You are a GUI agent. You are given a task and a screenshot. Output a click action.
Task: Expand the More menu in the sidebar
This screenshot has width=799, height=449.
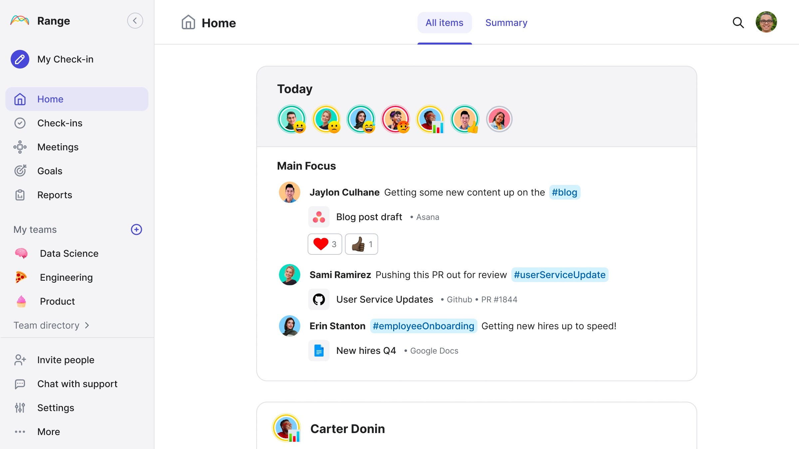point(48,432)
